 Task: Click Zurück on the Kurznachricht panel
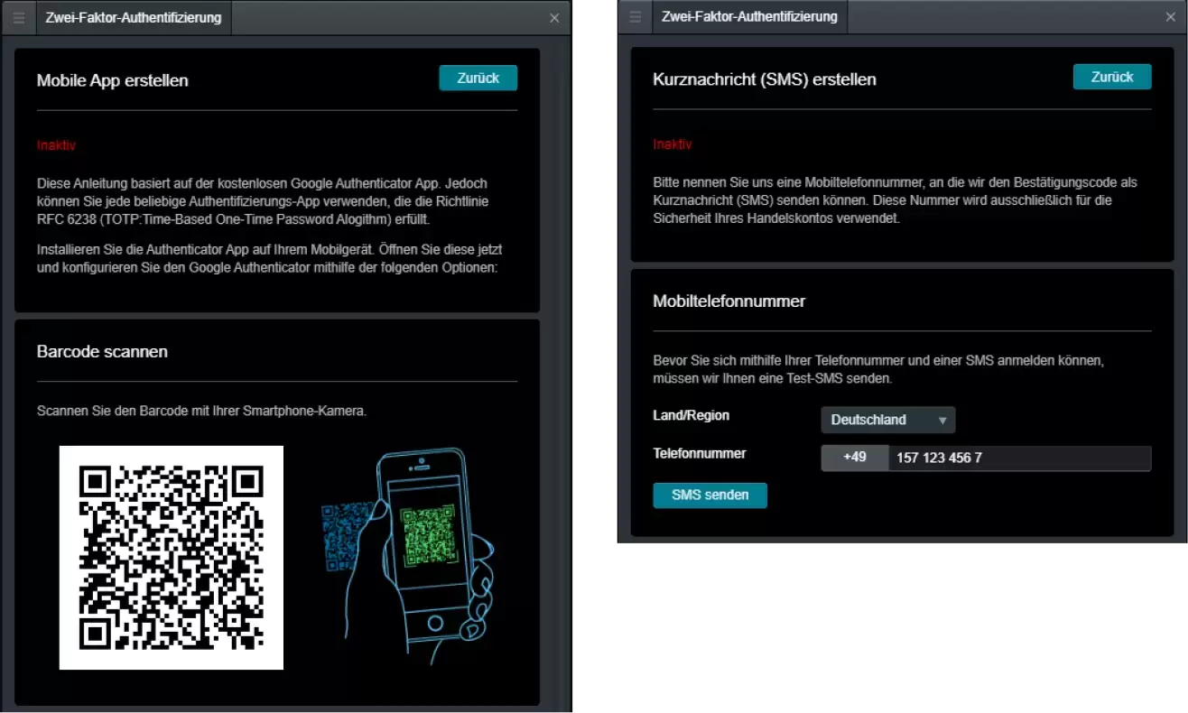coord(1112,77)
